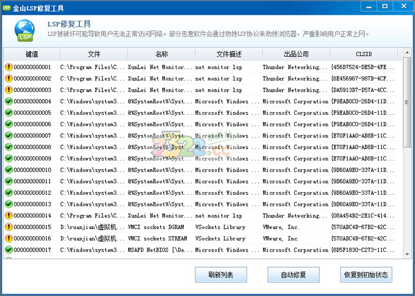The height and width of the screenshot is (296, 415).
Task: Sort by the 文件 column header
Action: (x=94, y=54)
